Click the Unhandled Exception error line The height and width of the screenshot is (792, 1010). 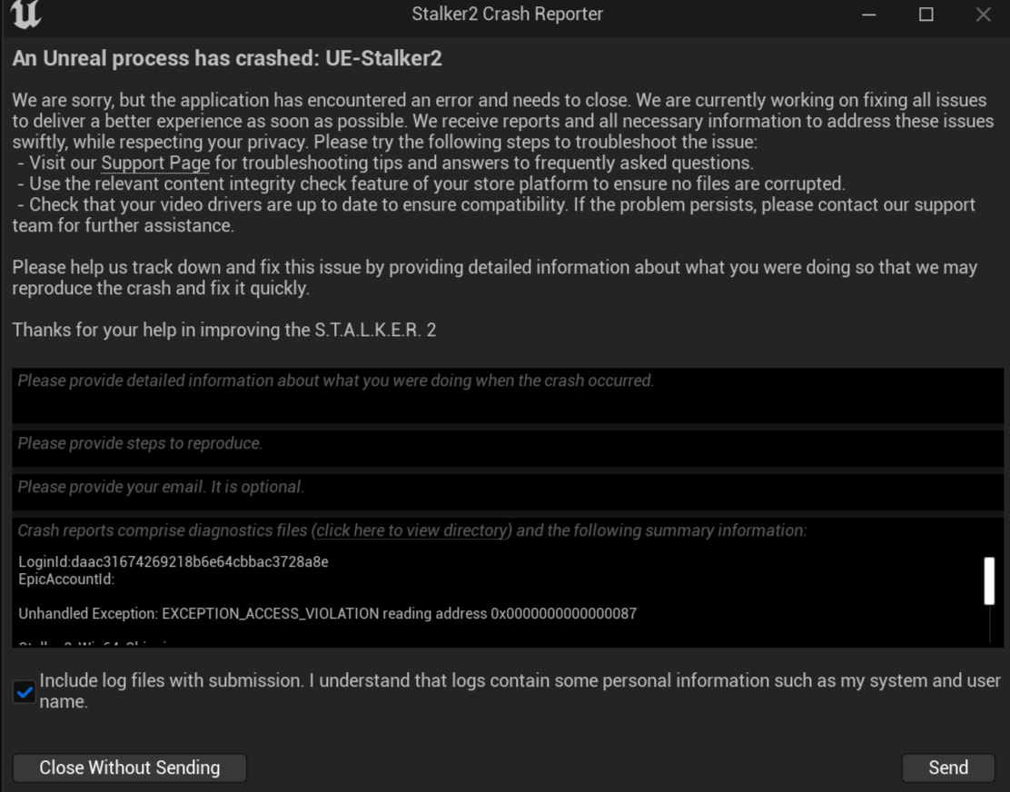(x=327, y=614)
